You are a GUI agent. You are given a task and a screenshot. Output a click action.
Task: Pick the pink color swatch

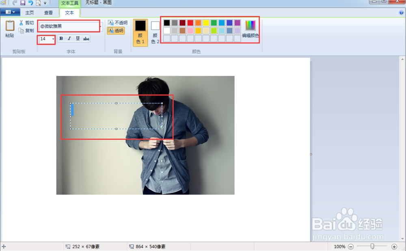(x=190, y=30)
